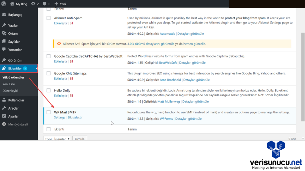Open Ortam media section in sidebar

[x=13, y=34]
